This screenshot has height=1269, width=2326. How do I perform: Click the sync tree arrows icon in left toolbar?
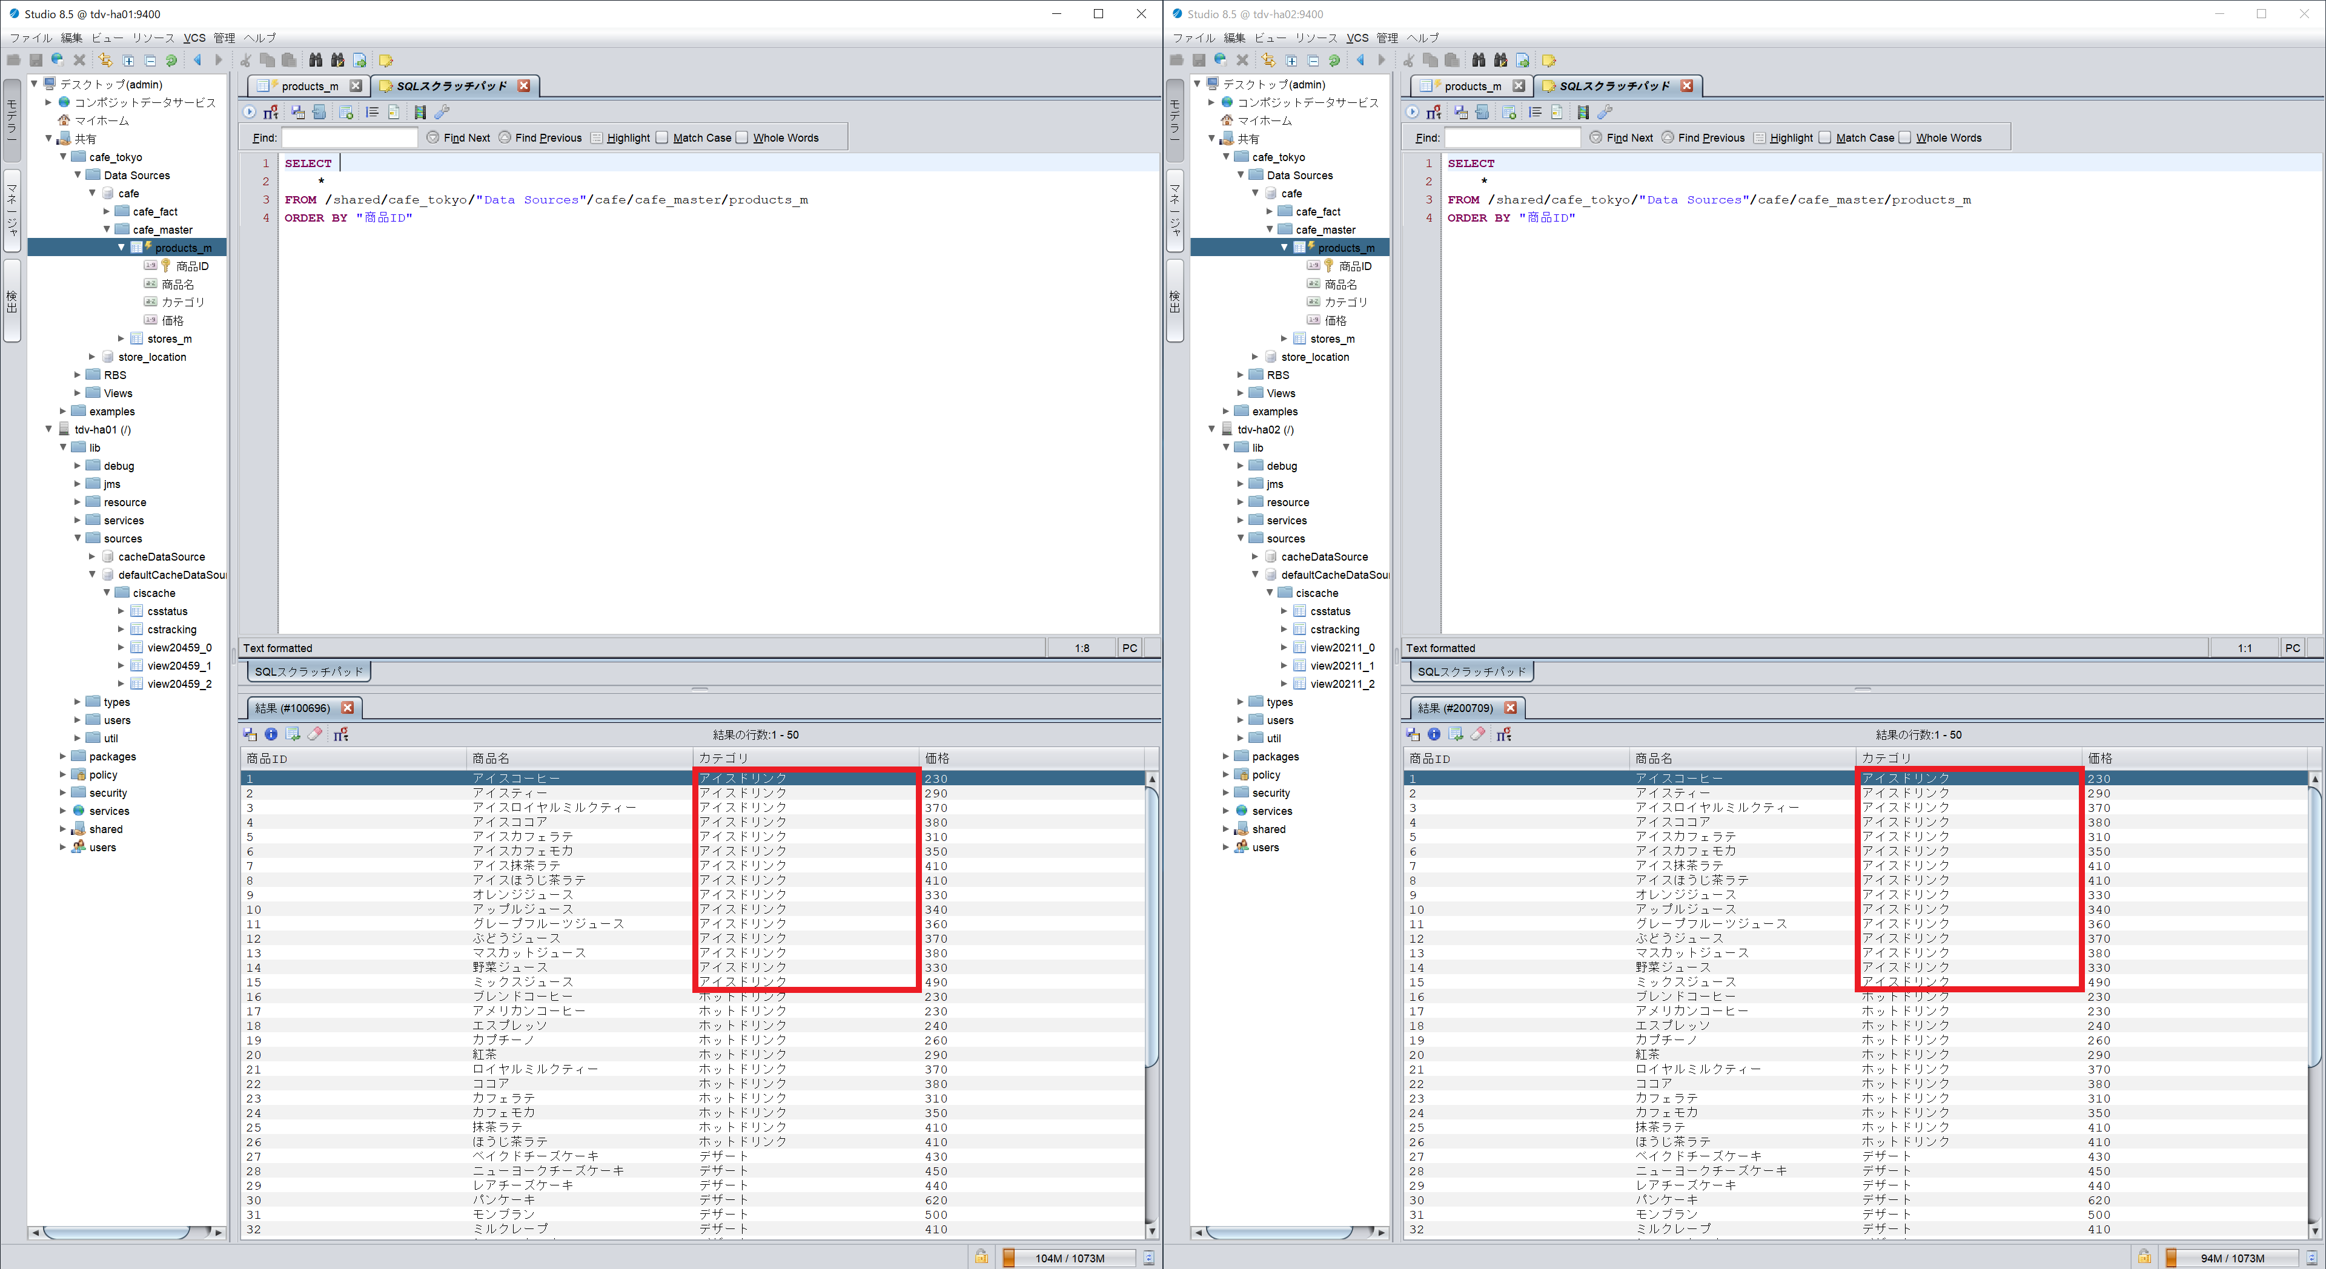click(105, 61)
